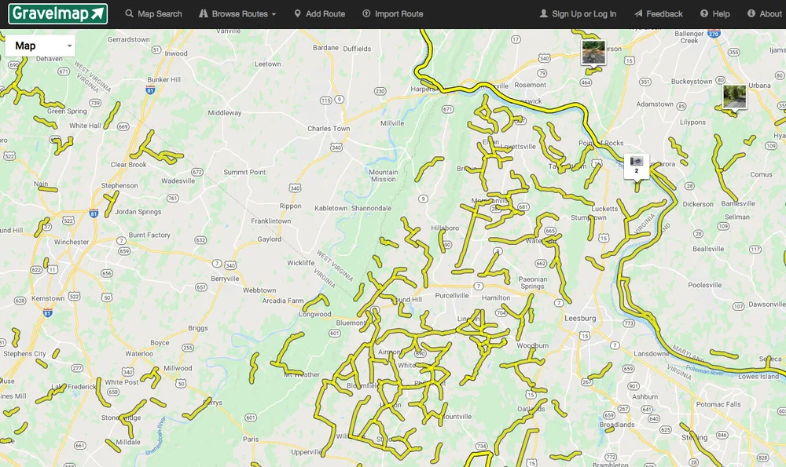The height and width of the screenshot is (467, 786).
Task: Click the Gravelmap trail-sign logo
Action: coord(57,13)
